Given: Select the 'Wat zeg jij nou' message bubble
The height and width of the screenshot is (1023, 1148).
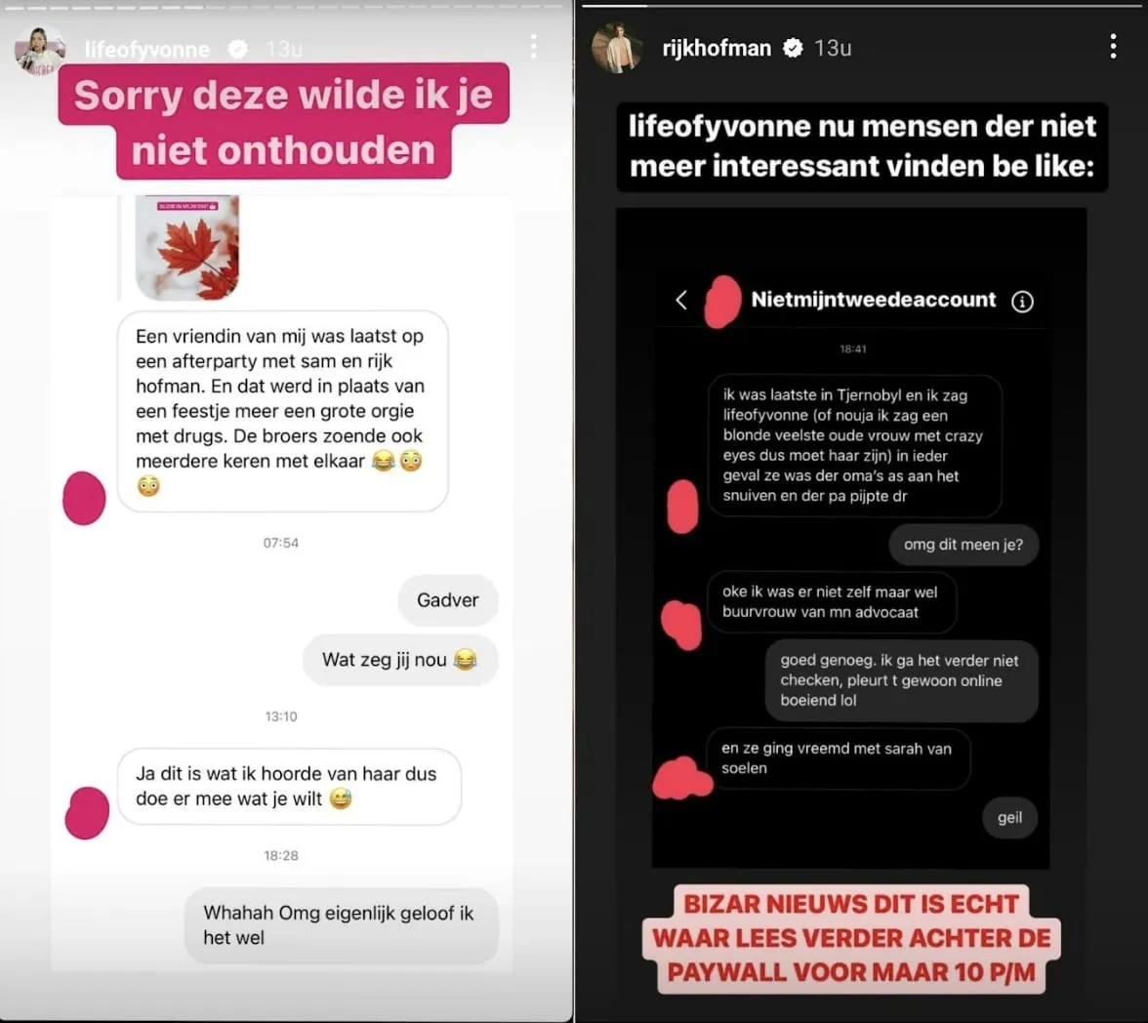Looking at the screenshot, I should click(400, 660).
